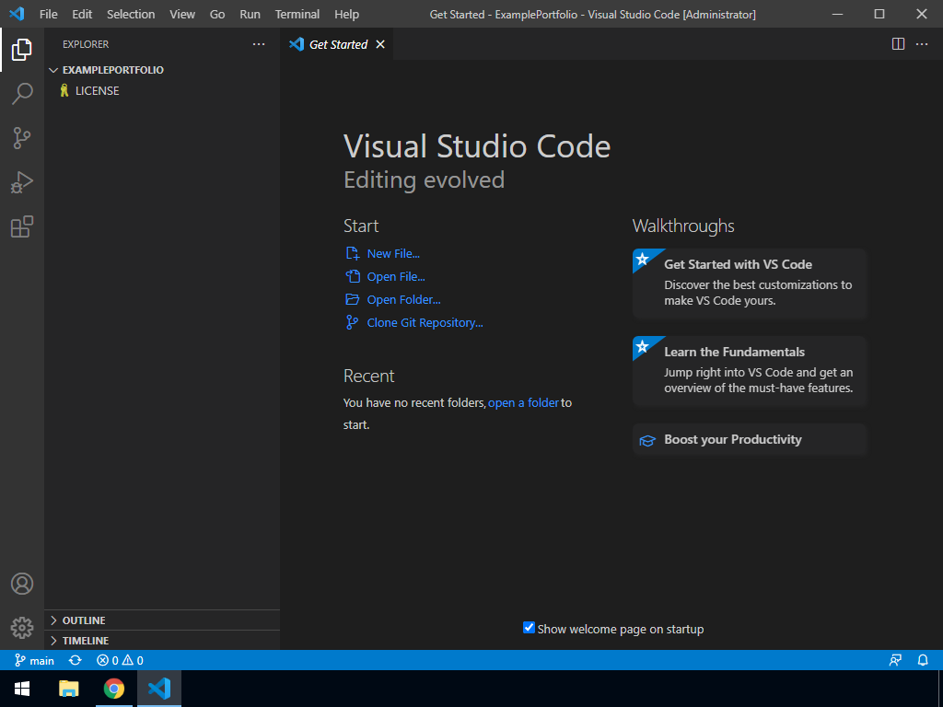Click the Clone Git Repository link
Viewport: 943px width, 707px height.
coord(425,322)
